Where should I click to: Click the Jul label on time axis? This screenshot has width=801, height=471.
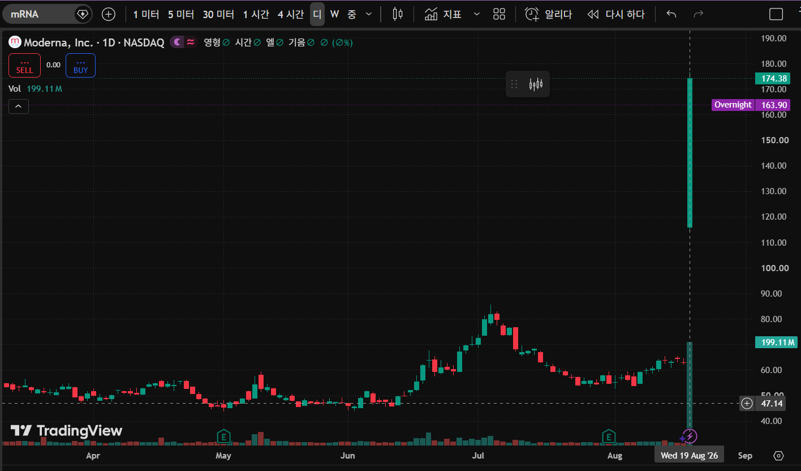click(479, 456)
